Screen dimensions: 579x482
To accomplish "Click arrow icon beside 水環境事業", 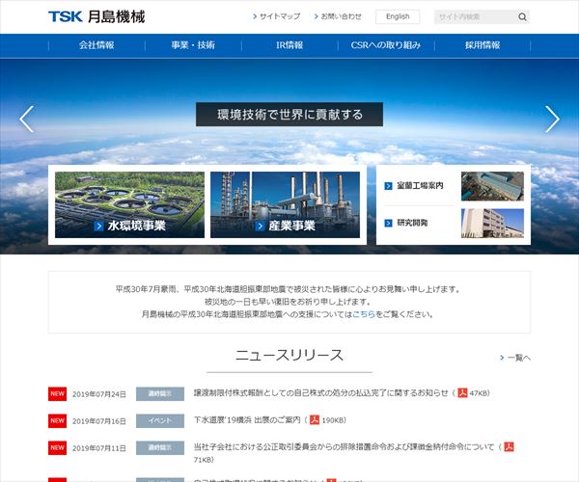I will (x=98, y=226).
